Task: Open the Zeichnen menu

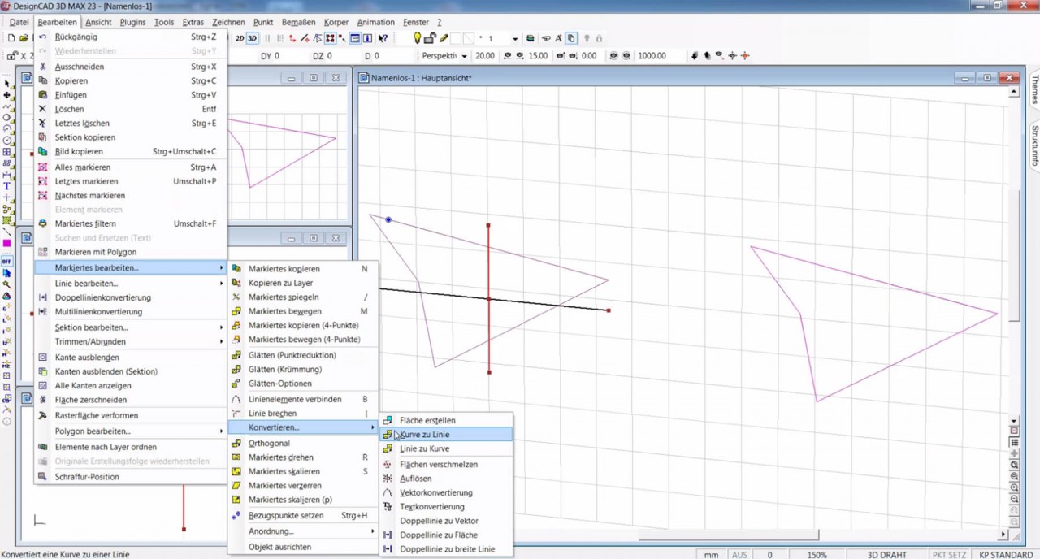Action: pos(228,22)
